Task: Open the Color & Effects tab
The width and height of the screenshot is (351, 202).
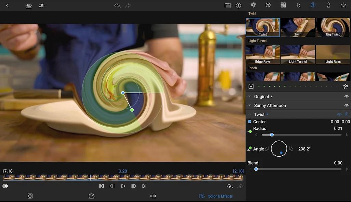Action: (x=216, y=196)
